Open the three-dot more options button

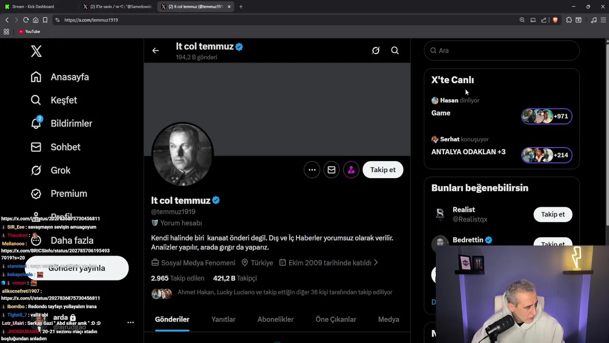(x=312, y=170)
